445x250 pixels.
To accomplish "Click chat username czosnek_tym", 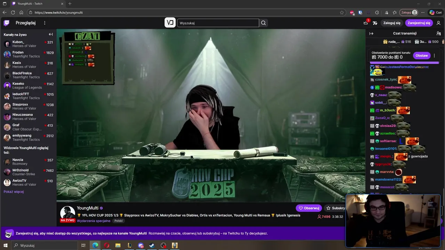I will point(386,80).
